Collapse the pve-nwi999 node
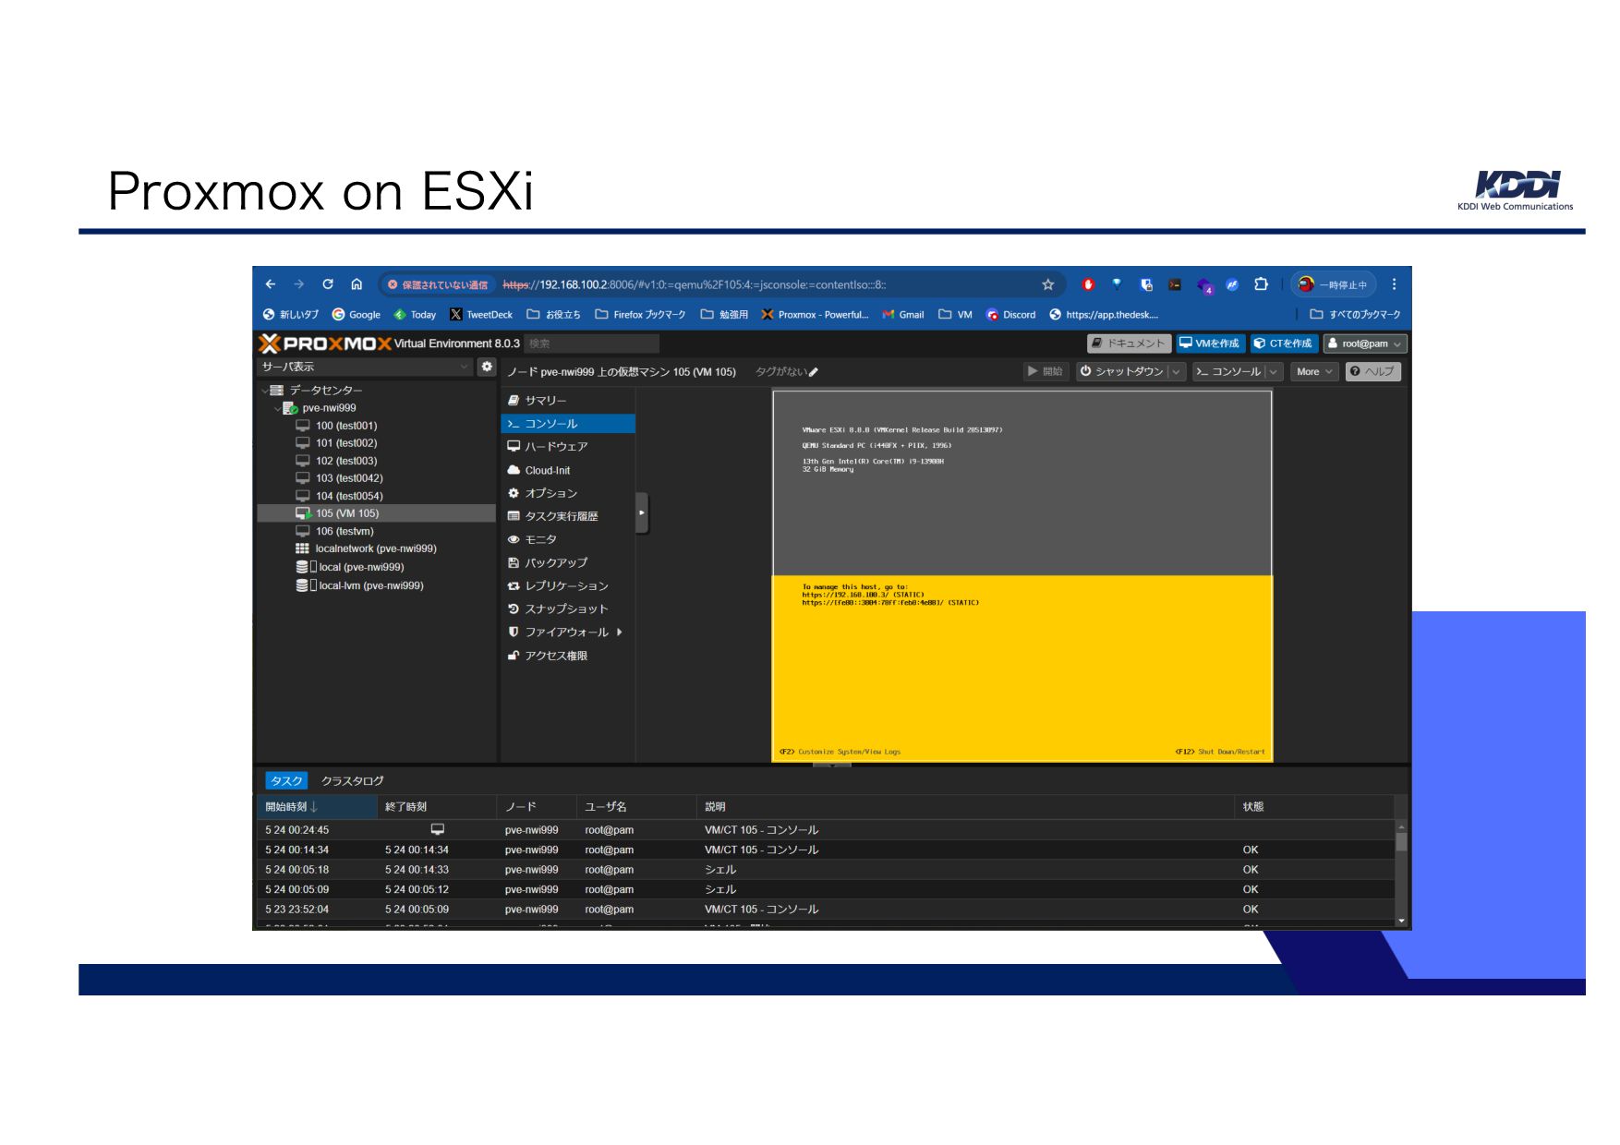The image size is (1620, 1145). pos(277,408)
